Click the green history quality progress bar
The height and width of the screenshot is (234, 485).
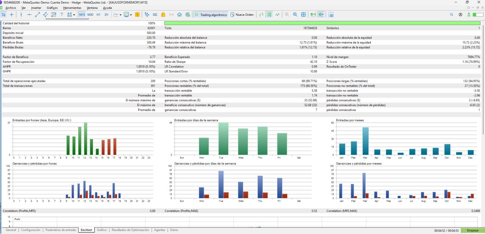click(322, 23)
